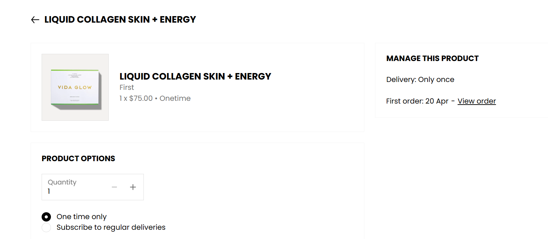The height and width of the screenshot is (239, 548).
Task: Click the Manage This Product heading
Action: tap(432, 59)
